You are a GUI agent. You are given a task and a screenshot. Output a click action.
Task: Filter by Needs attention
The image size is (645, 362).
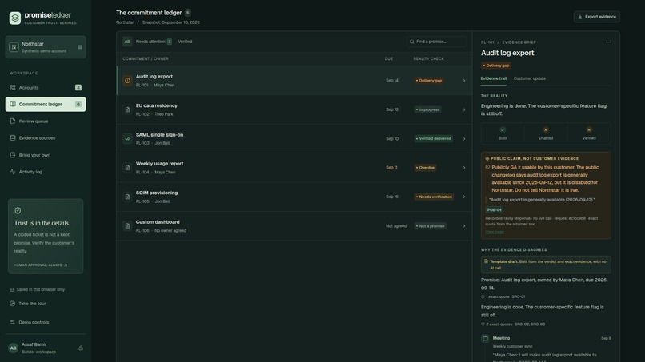pyautogui.click(x=154, y=42)
